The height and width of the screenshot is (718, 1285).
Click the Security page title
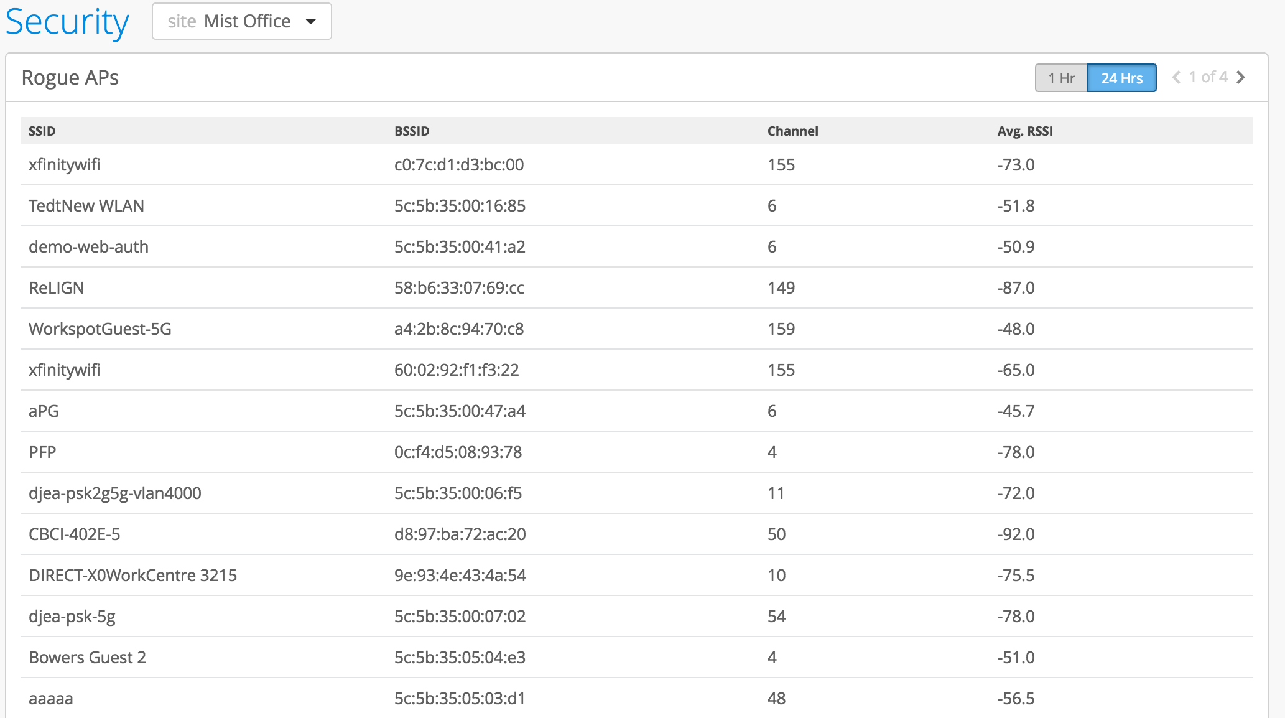(67, 22)
